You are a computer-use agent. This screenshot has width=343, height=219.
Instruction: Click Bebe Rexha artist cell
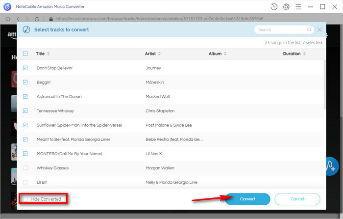point(174,139)
